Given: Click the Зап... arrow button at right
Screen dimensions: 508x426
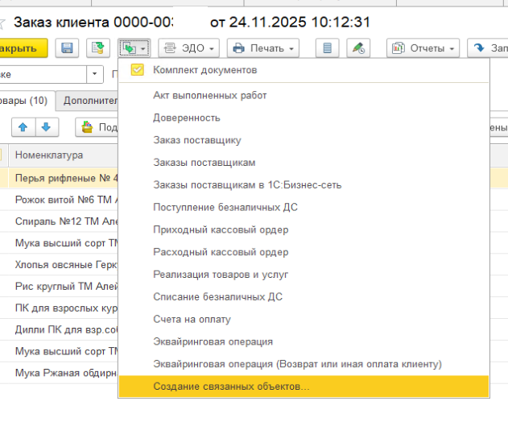Looking at the screenshot, I should (x=488, y=48).
